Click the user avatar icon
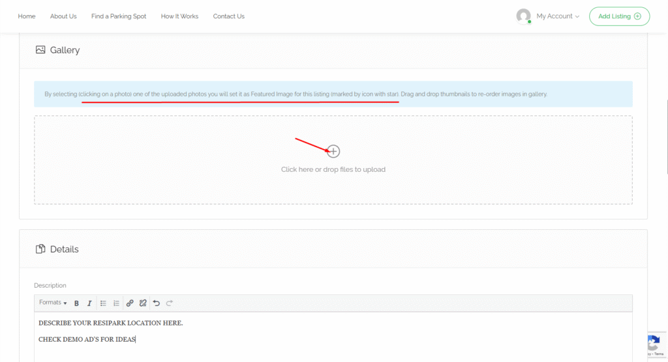 pyautogui.click(x=523, y=16)
